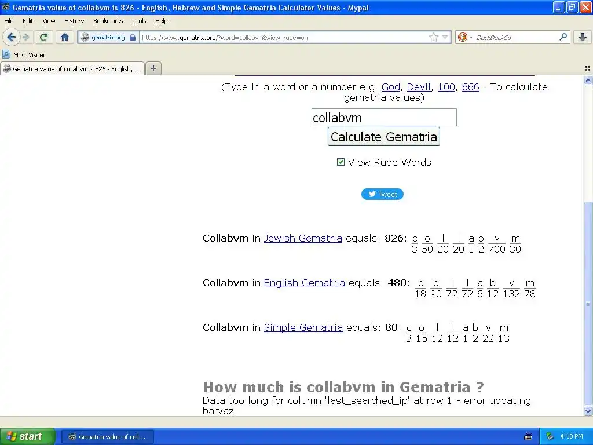The height and width of the screenshot is (445, 593).
Task: Uncheck the View Rude Words checkbox
Action: click(x=341, y=162)
